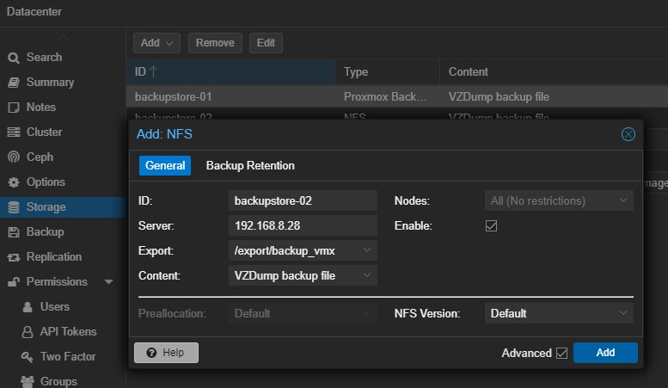Screen dimensions: 668x388
Task: Click the Ceph icon in sidebar
Action: click(x=13, y=157)
